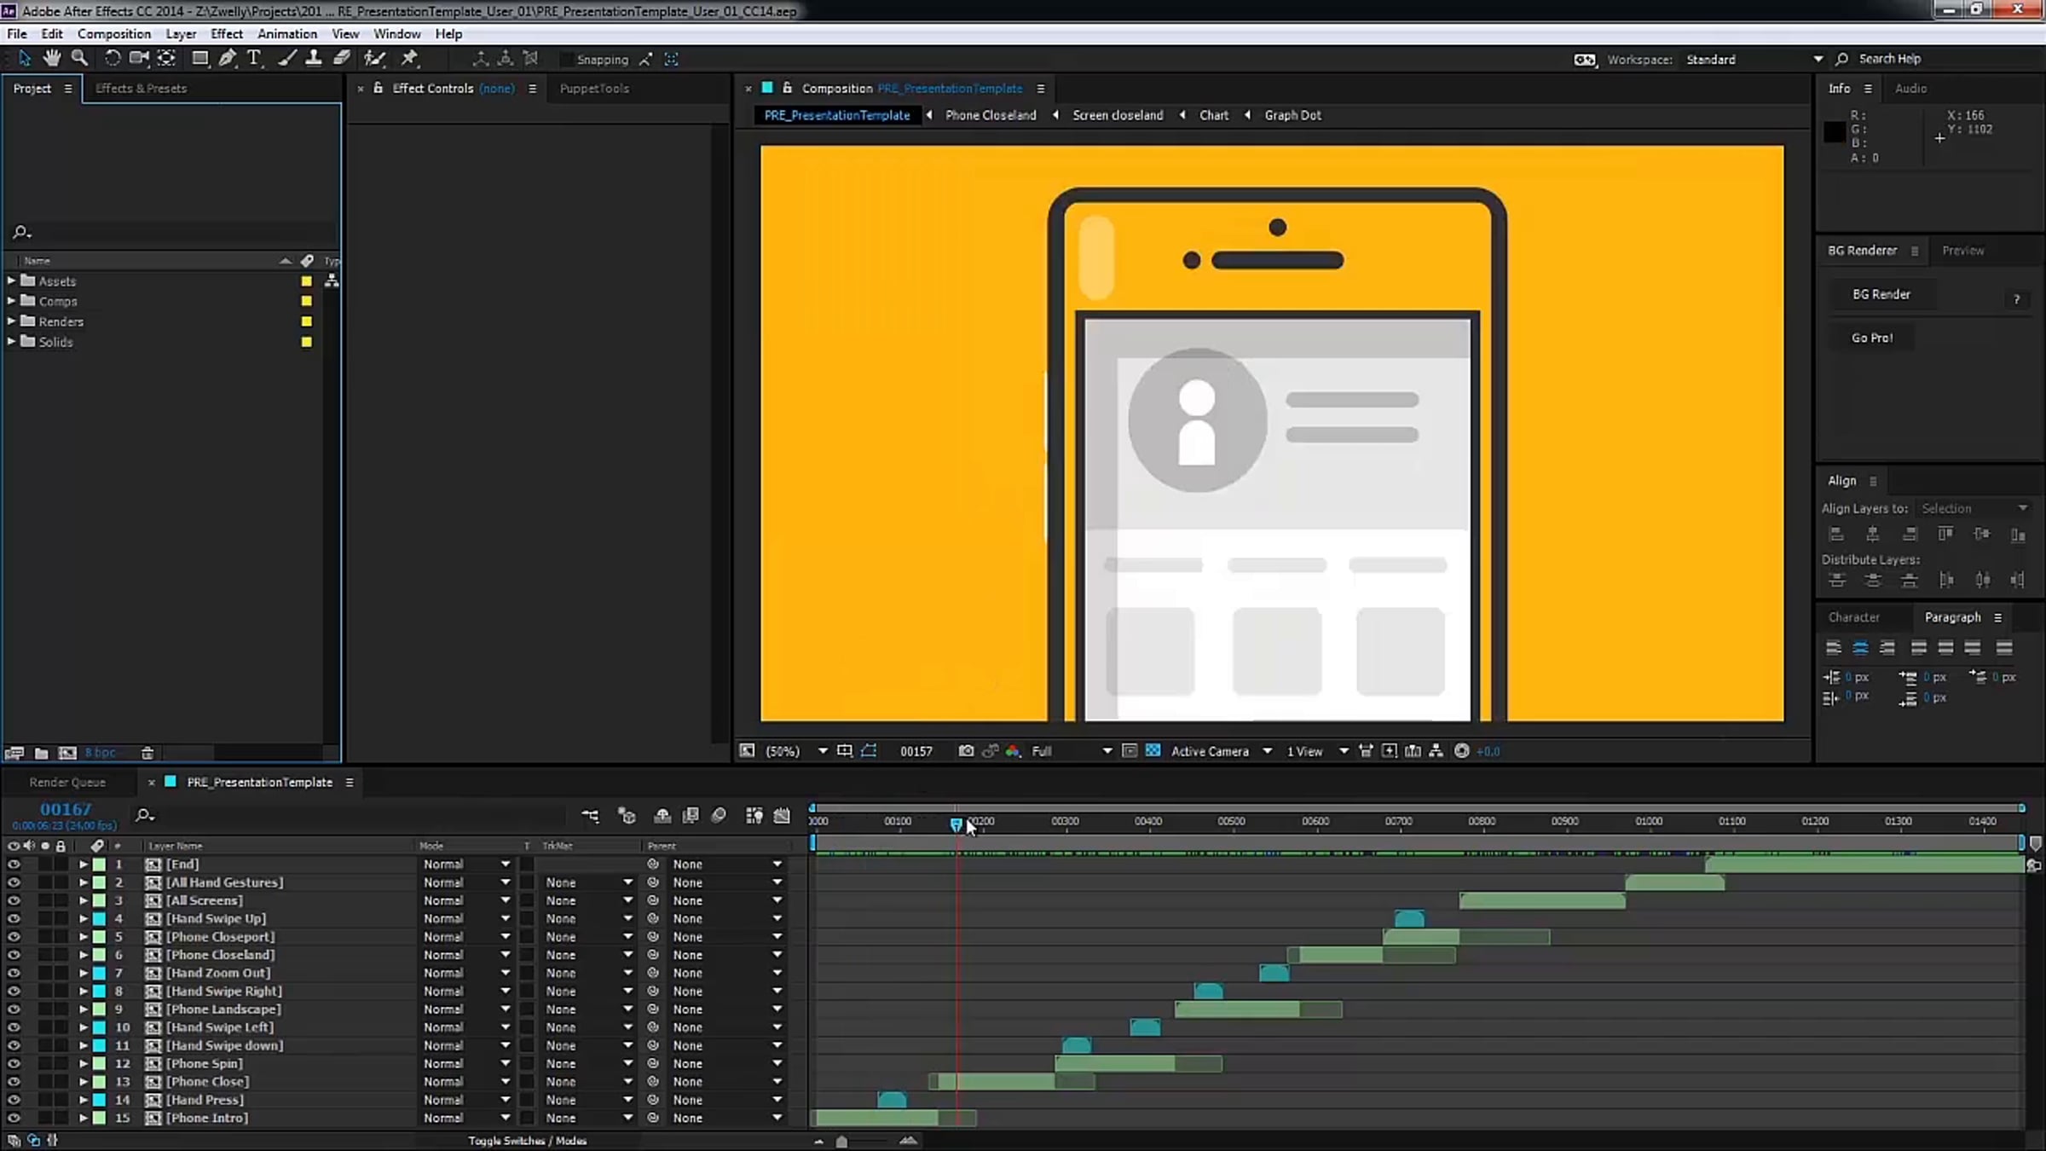Click the Clone Stamp tool
The width and height of the screenshot is (2046, 1151).
click(x=314, y=58)
